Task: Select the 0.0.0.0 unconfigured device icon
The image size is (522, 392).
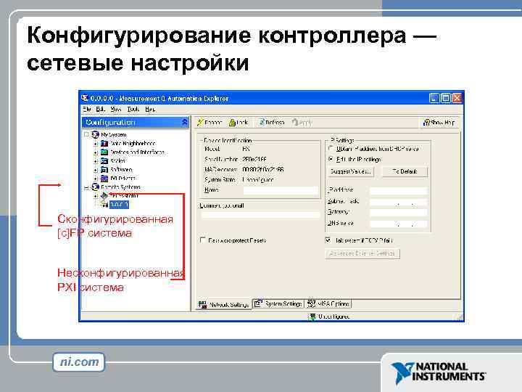Action: click(104, 204)
